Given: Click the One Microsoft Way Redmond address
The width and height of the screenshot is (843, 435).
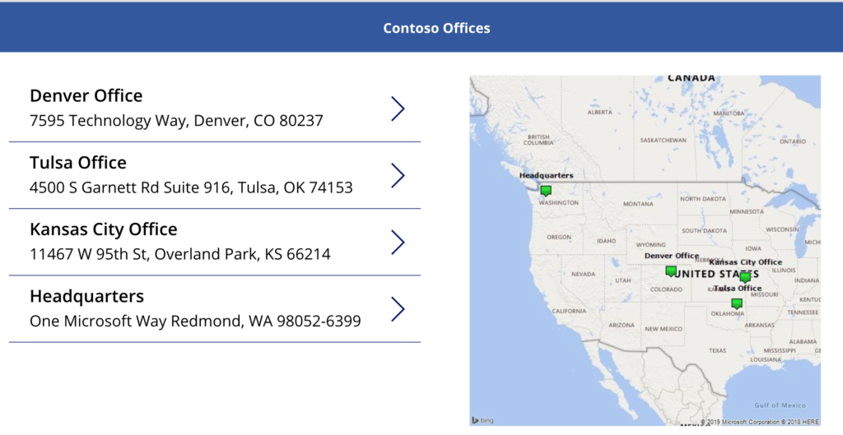Looking at the screenshot, I should coord(195,321).
